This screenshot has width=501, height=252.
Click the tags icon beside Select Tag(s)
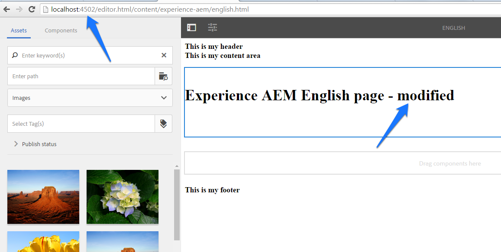point(163,124)
